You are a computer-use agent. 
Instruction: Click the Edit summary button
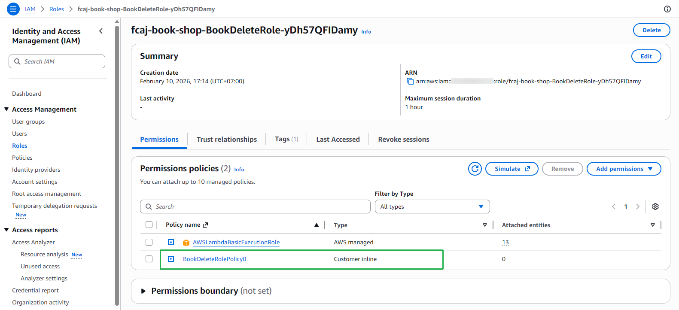pyautogui.click(x=646, y=56)
